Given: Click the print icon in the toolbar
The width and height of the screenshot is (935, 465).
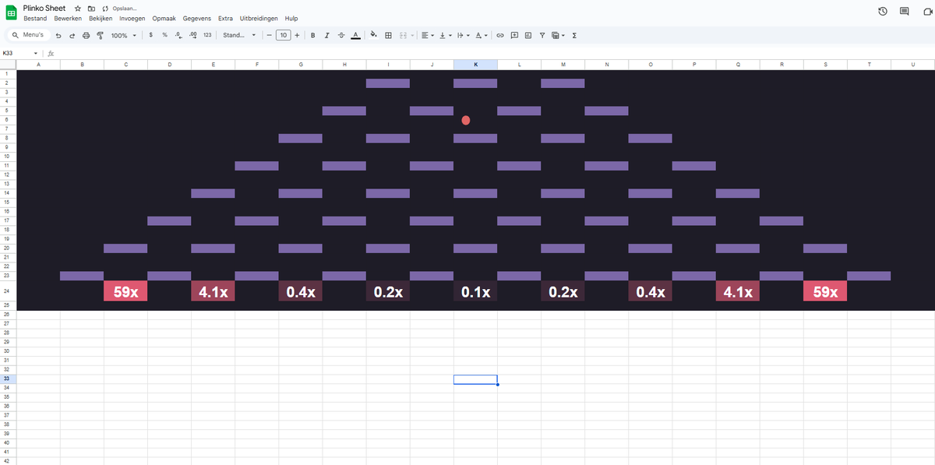Looking at the screenshot, I should [86, 35].
